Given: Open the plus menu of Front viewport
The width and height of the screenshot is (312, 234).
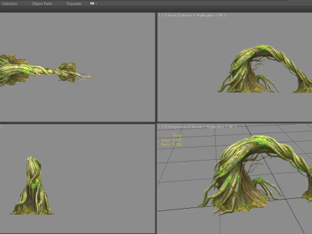Looking at the screenshot, I should tap(162, 15).
